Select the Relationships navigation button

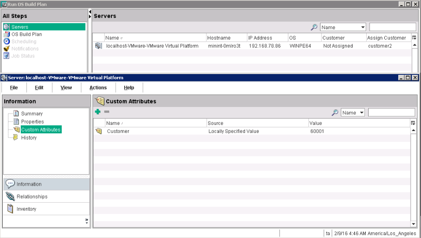coord(32,197)
